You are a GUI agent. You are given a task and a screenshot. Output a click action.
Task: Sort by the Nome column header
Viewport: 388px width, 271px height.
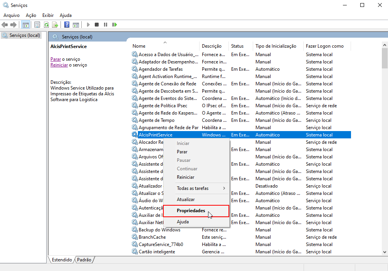pos(165,46)
